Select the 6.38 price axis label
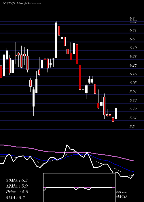Image resolution: width=144 pixels, height=202 pixels. click(133, 57)
